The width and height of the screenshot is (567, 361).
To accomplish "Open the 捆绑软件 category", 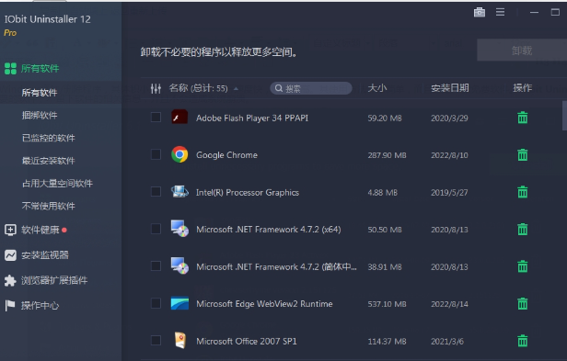I will tap(40, 115).
